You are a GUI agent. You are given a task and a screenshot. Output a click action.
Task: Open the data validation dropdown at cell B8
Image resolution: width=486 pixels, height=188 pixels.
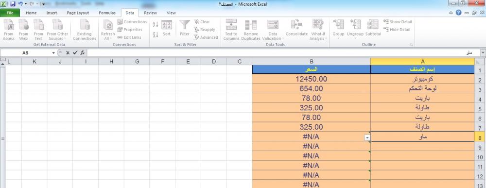click(x=367, y=138)
